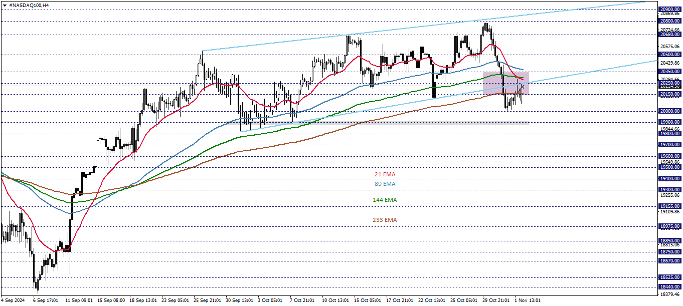Click the 19500.00 price level tag
This screenshot has height=306, width=683.
tap(670, 167)
